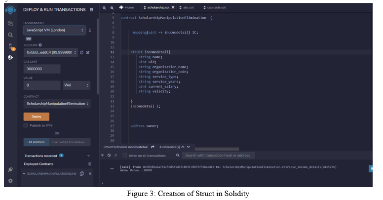This screenshot has height=200, width=383.
Task: Toggle listen on all transactions checkbox
Action: pos(124,155)
